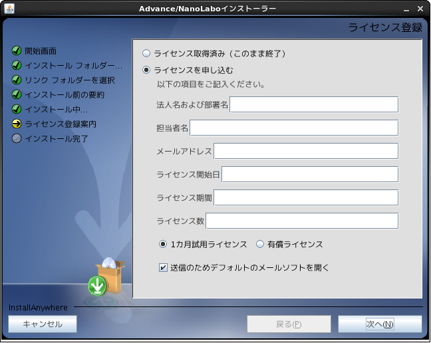Click the green check icon beside 開始画面
Screen dimensions: 431x343
pyautogui.click(x=17, y=51)
